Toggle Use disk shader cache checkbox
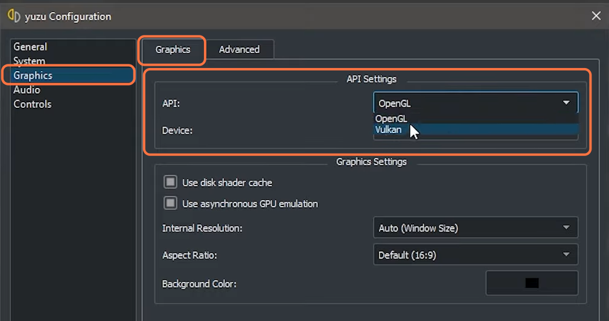 tap(170, 182)
